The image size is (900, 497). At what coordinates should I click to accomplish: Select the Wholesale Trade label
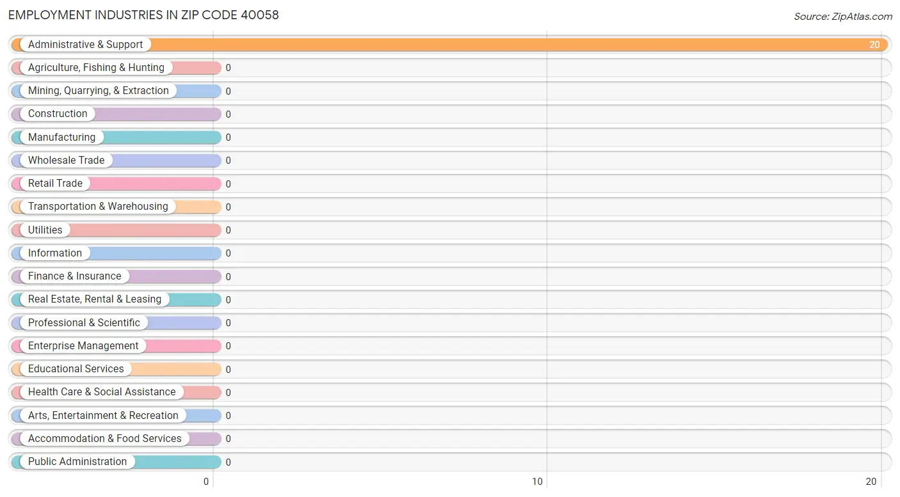click(66, 161)
